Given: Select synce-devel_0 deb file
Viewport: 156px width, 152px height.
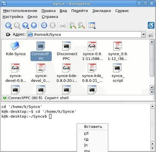Looking at the screenshot, I should 41,73.
